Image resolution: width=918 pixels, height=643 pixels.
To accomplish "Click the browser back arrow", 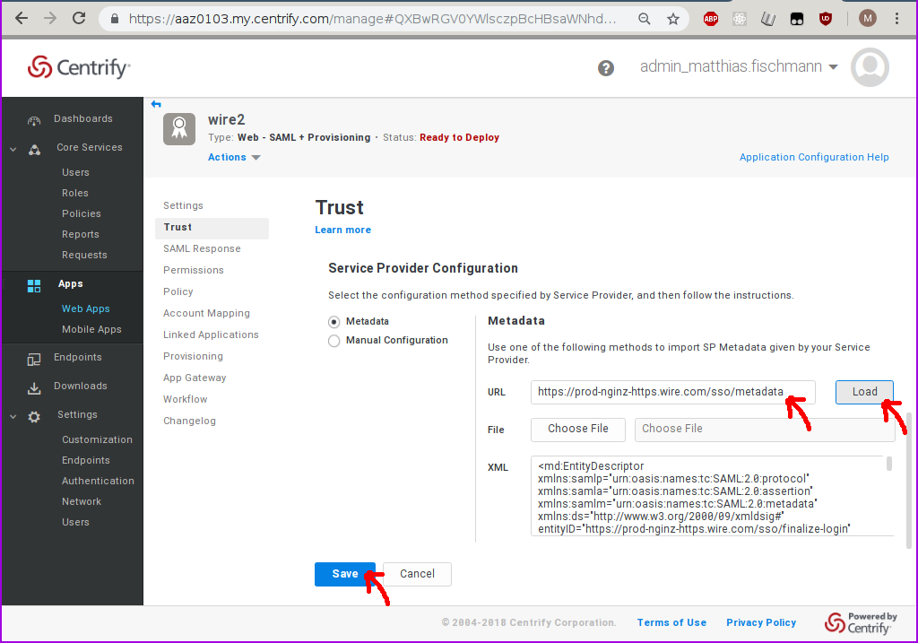I will click(x=22, y=18).
